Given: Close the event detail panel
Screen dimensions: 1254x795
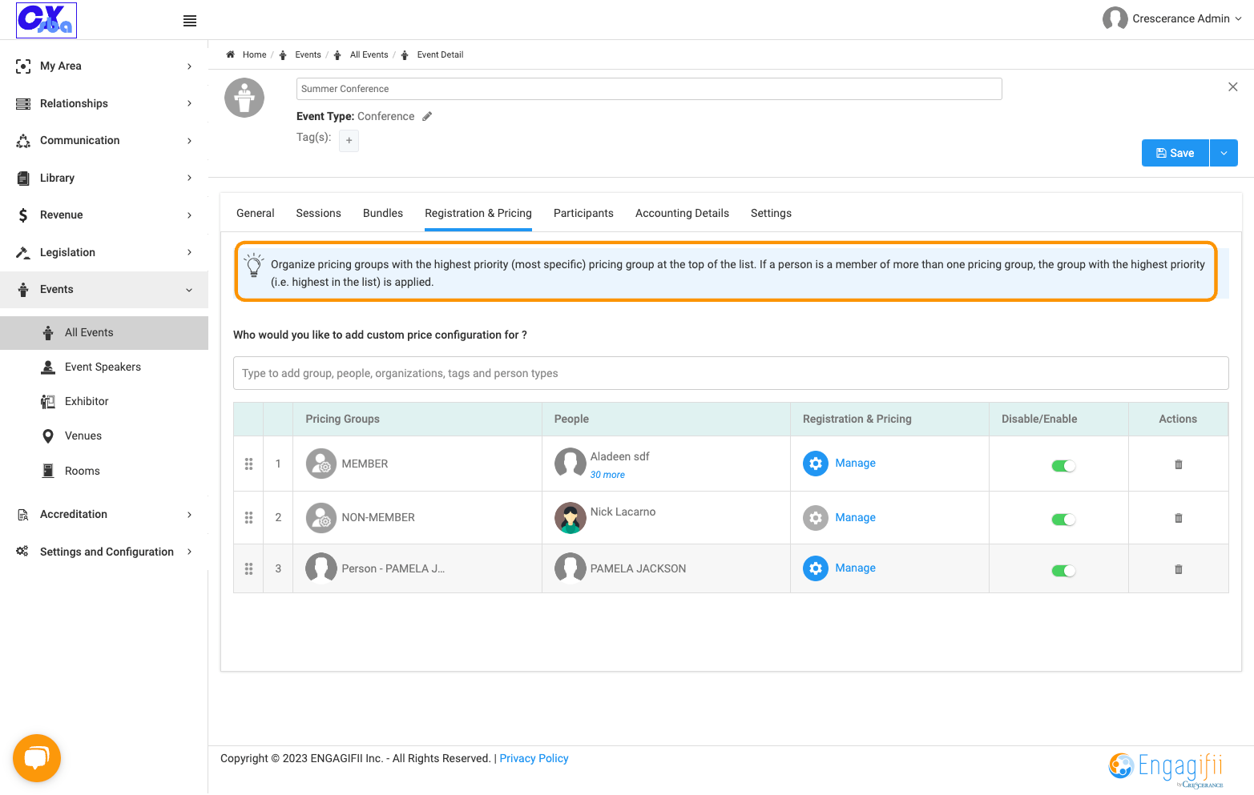Looking at the screenshot, I should 1233,86.
